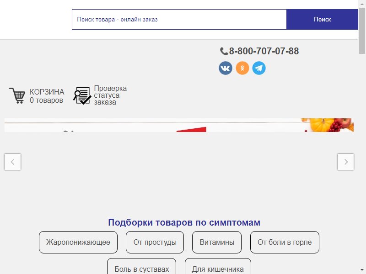Click the Подборки товаров по симптомам heading
Viewport: 366px width, 274px height.
(x=184, y=222)
